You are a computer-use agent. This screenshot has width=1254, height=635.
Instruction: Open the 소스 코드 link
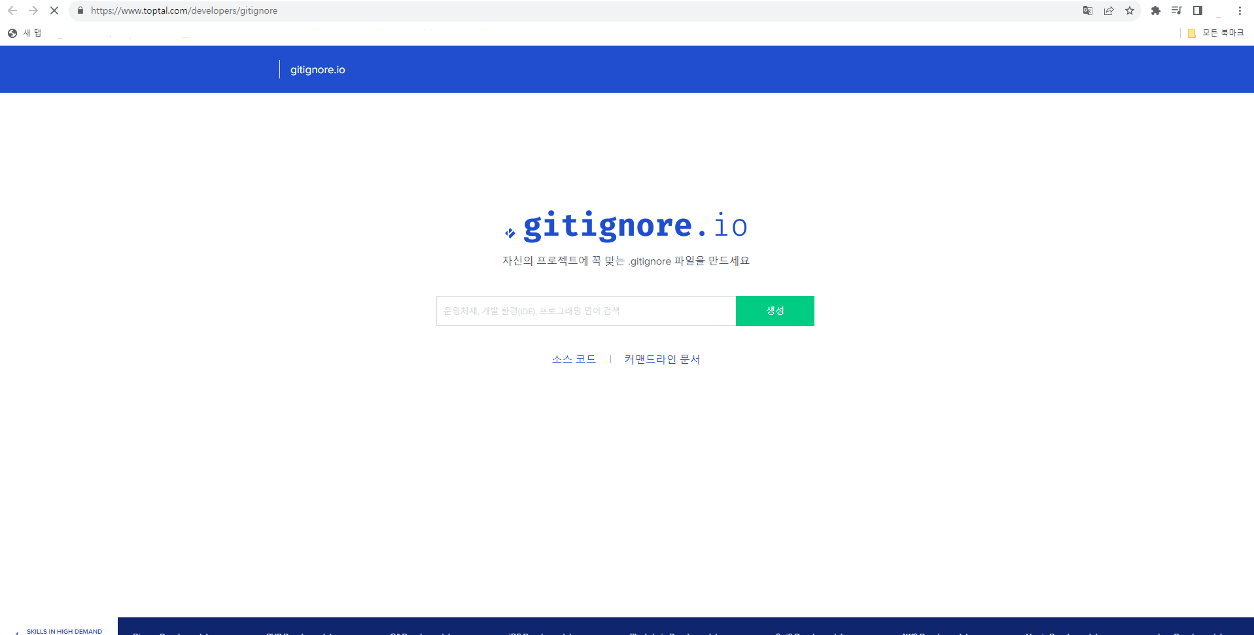[x=574, y=359]
